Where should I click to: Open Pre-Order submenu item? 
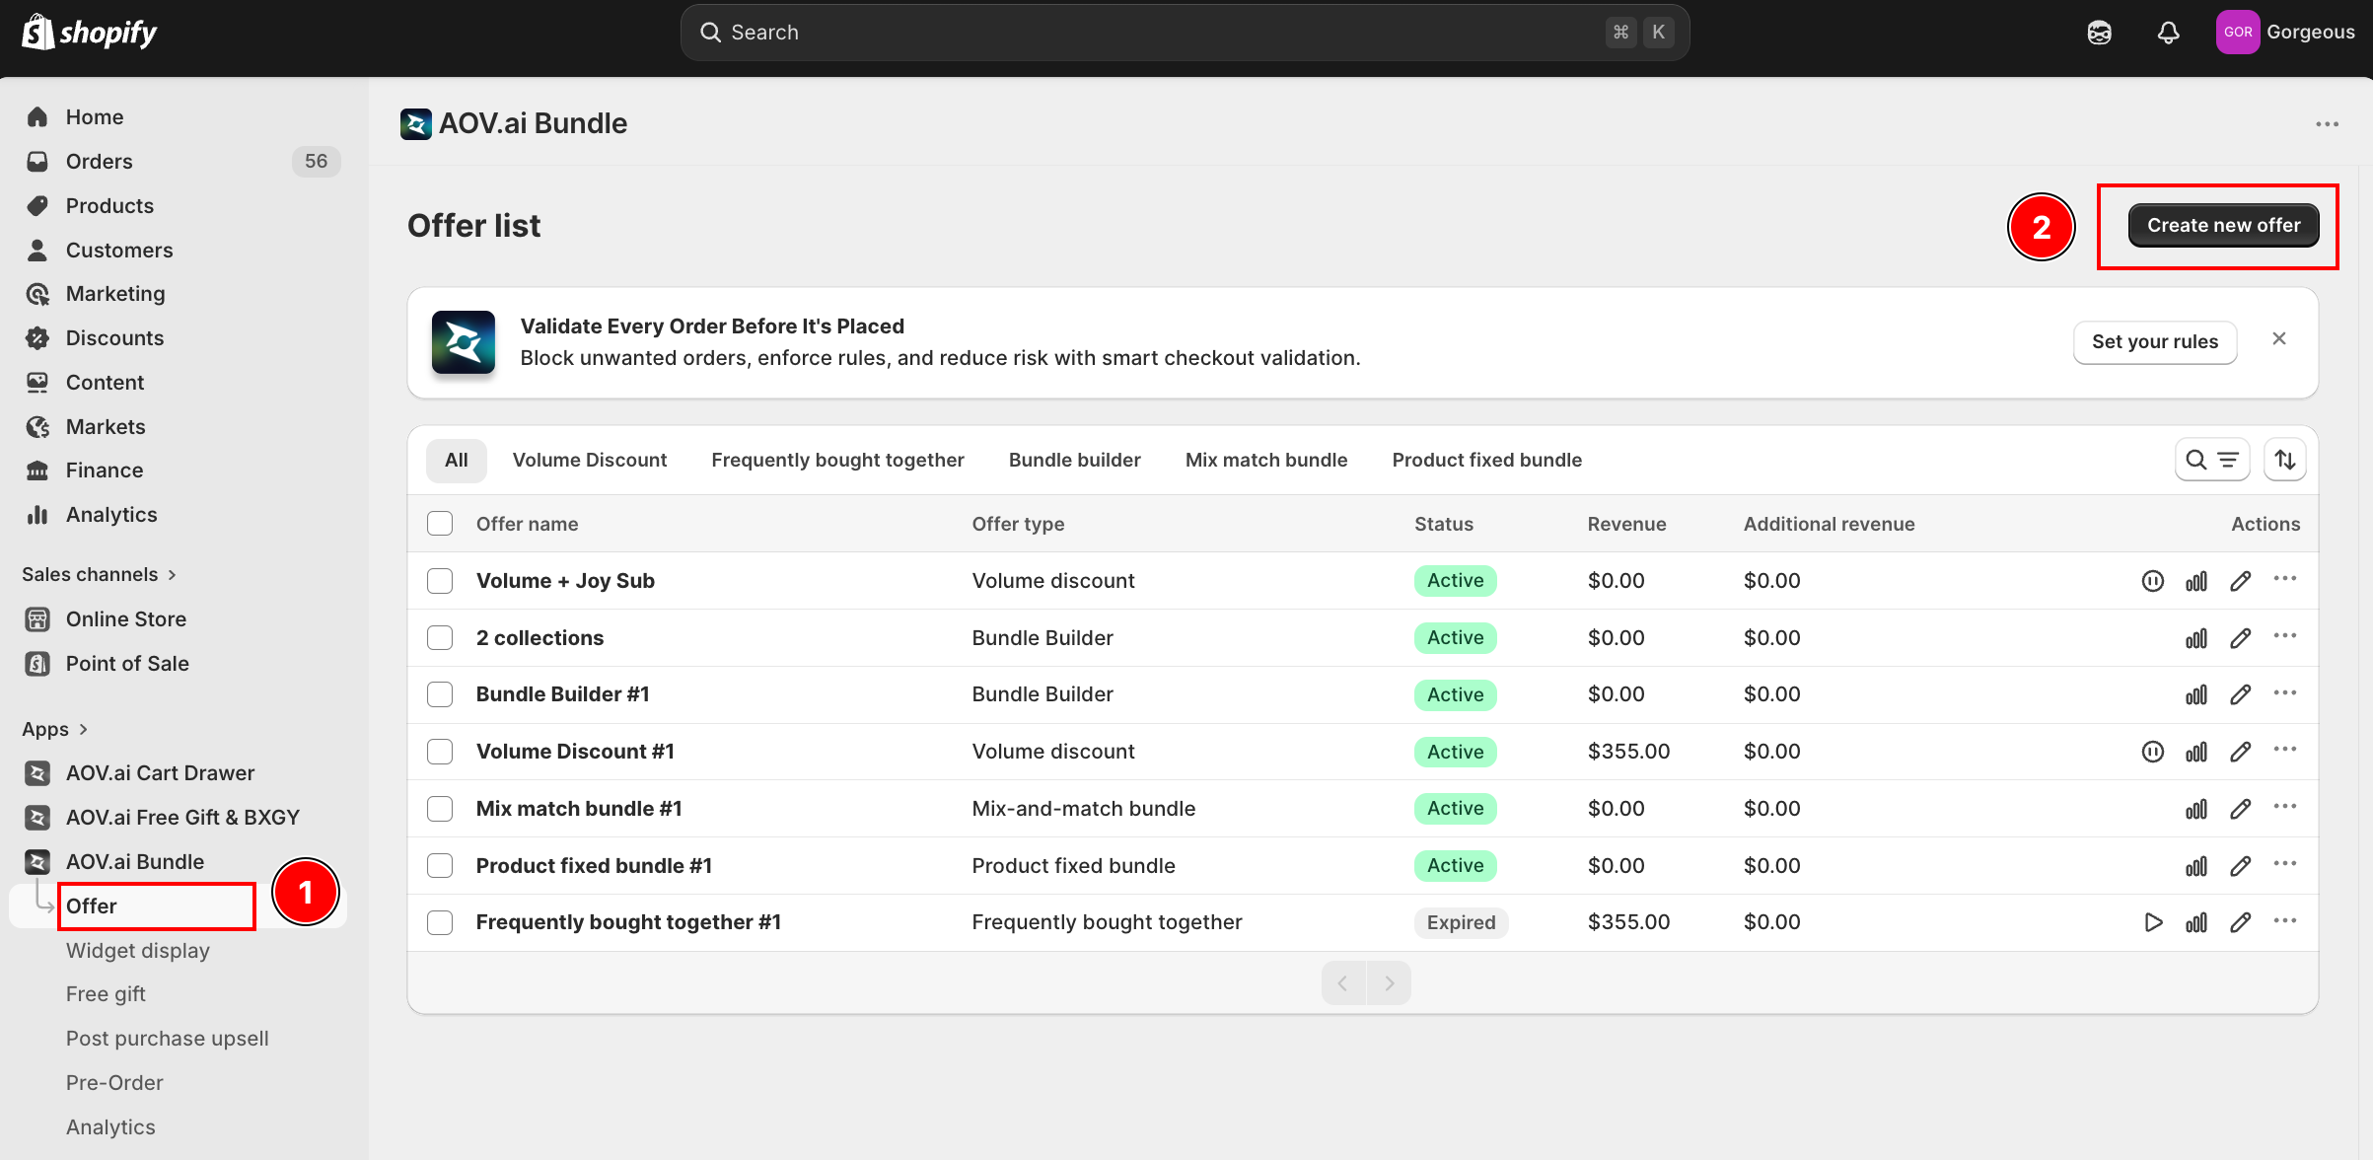[x=114, y=1083]
